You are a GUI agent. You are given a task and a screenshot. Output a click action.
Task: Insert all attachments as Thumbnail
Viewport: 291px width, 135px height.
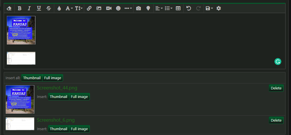[x=32, y=78]
